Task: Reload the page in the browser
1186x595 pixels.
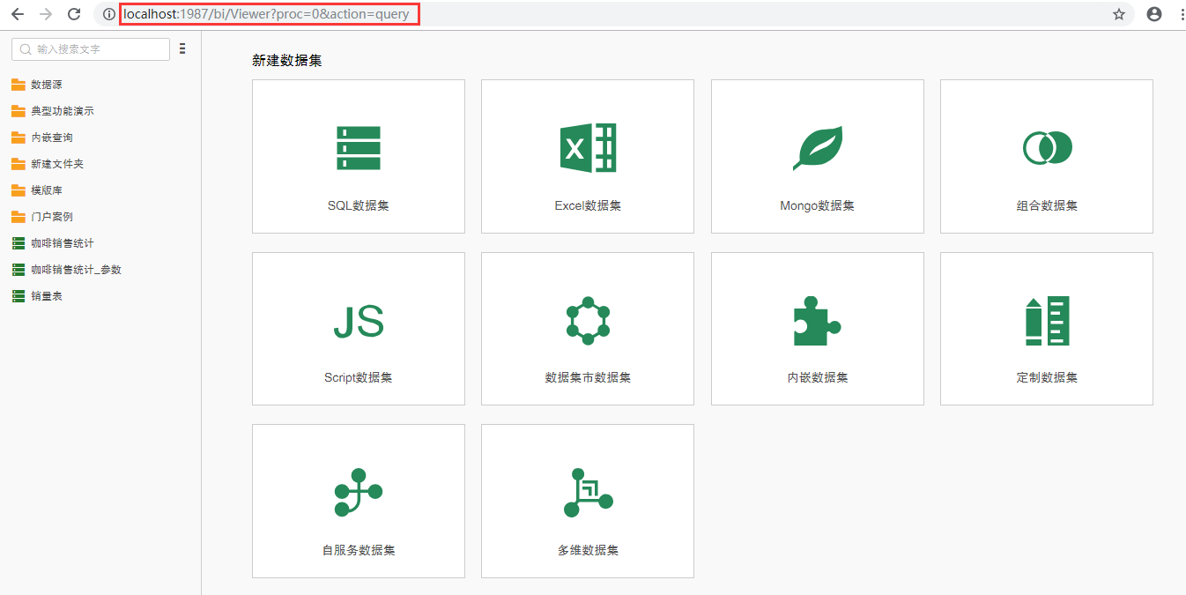Action: pyautogui.click(x=74, y=14)
